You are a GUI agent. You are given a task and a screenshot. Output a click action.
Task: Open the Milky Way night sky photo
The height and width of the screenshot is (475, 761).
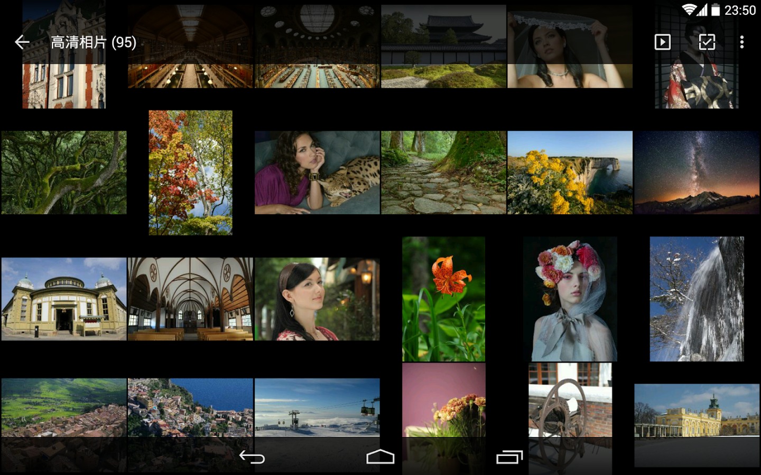[x=697, y=173]
